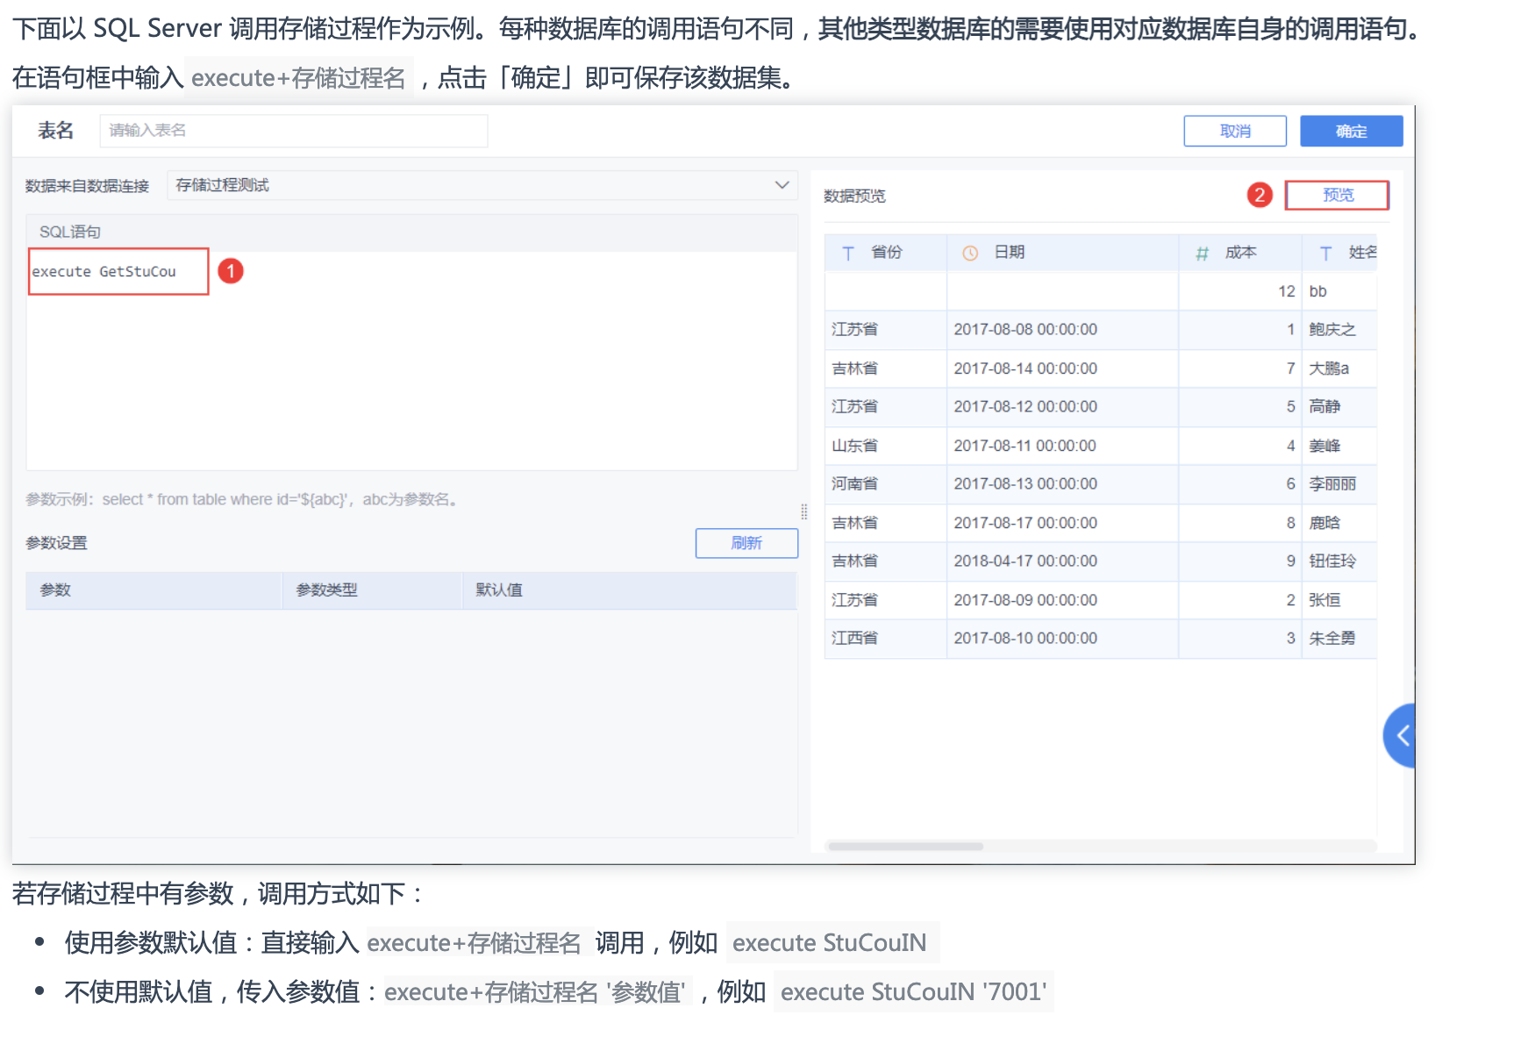Click the 参数类型 column header

tap(373, 590)
